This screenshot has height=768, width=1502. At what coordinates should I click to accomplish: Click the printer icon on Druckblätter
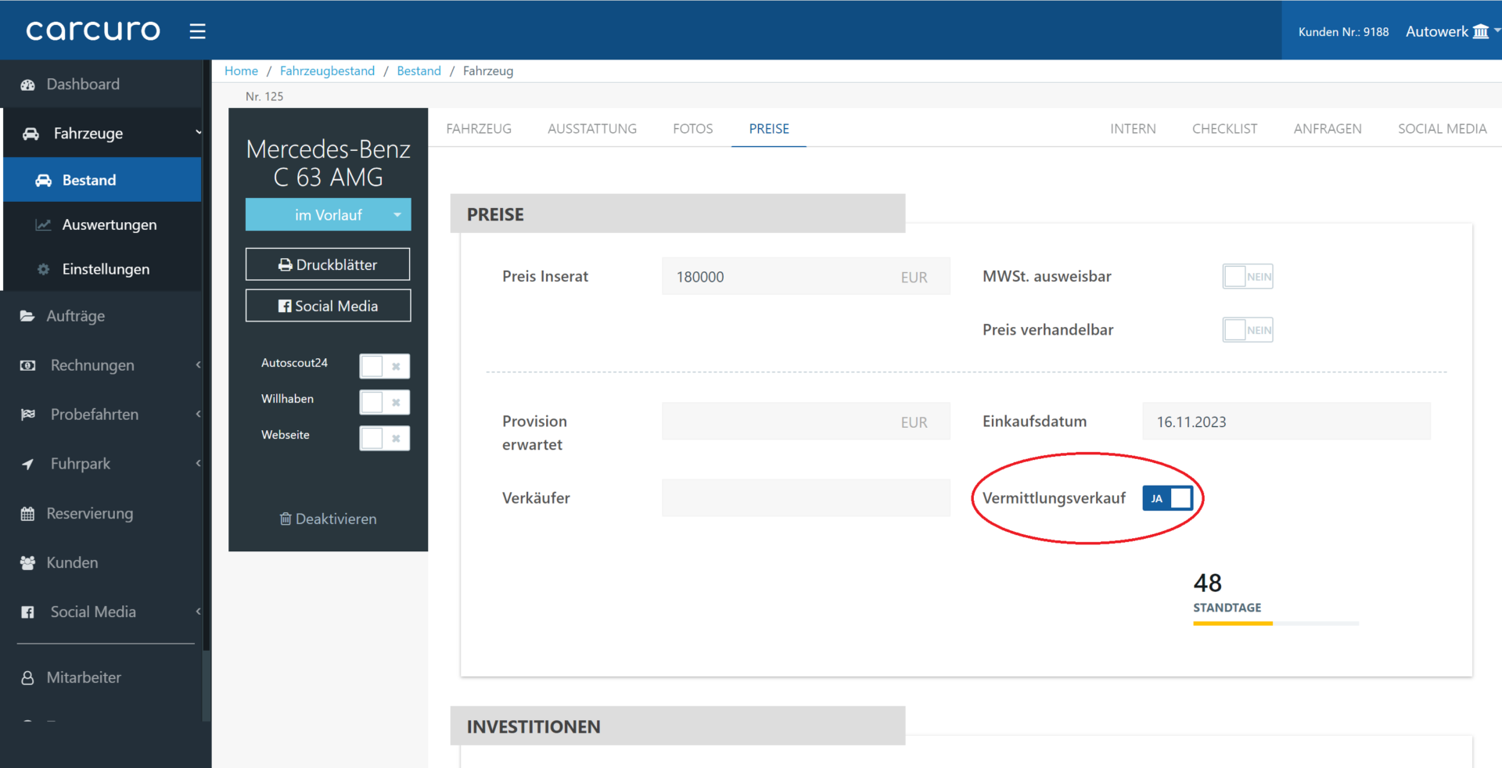(x=286, y=265)
